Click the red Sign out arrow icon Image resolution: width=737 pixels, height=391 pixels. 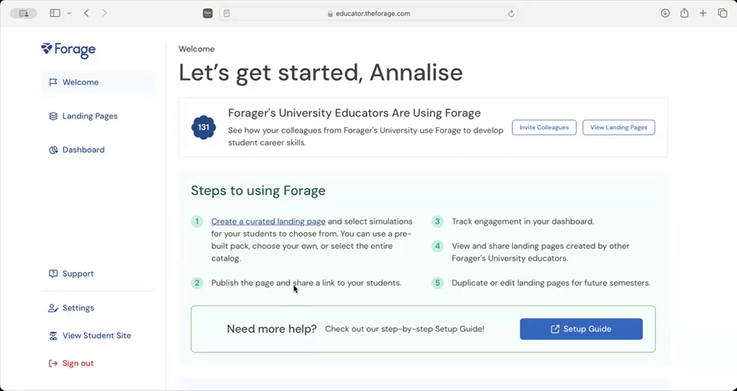click(53, 364)
